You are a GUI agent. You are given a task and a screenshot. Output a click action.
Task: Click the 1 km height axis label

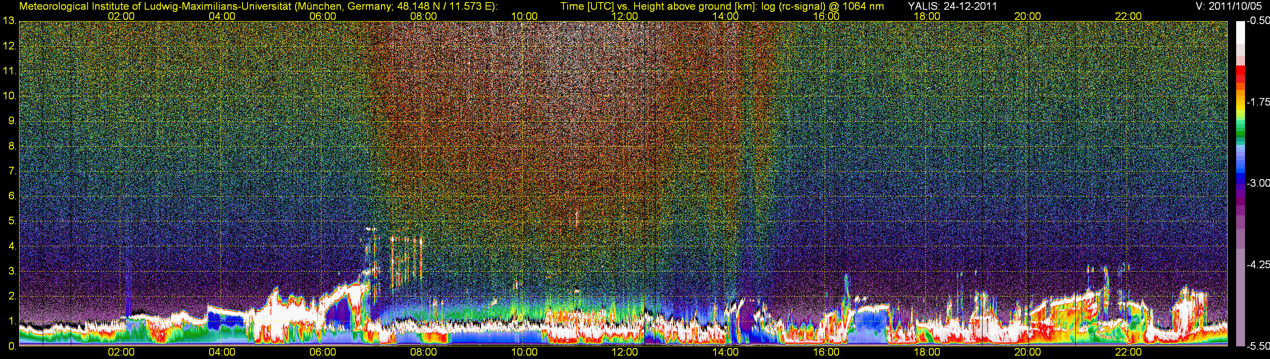click(x=12, y=322)
